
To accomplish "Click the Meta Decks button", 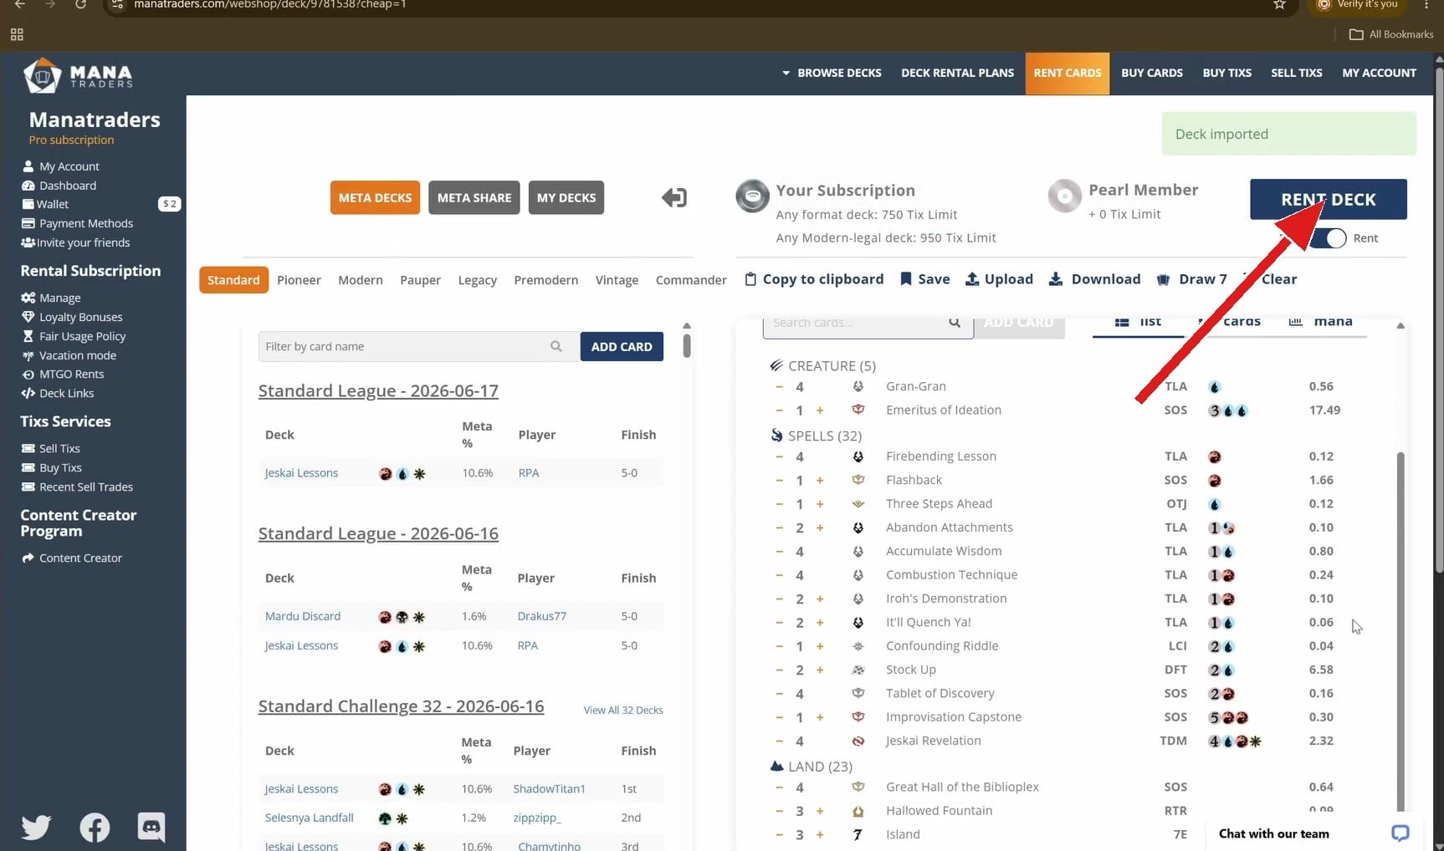I will click(x=375, y=197).
